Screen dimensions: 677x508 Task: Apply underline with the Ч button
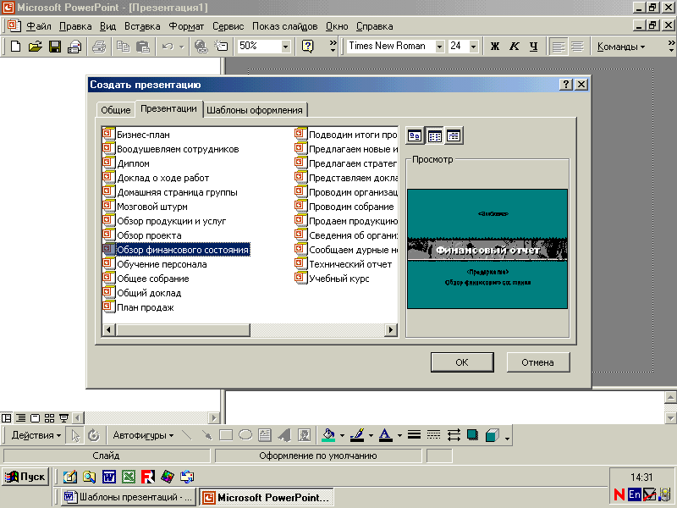point(534,46)
